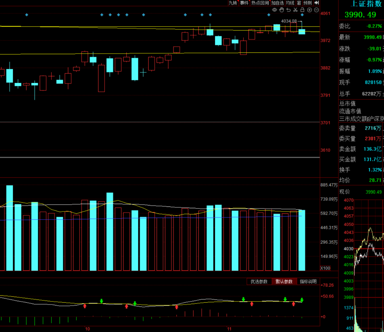Click the 窗 window button
The image size is (384, 332).
[x=299, y=3]
